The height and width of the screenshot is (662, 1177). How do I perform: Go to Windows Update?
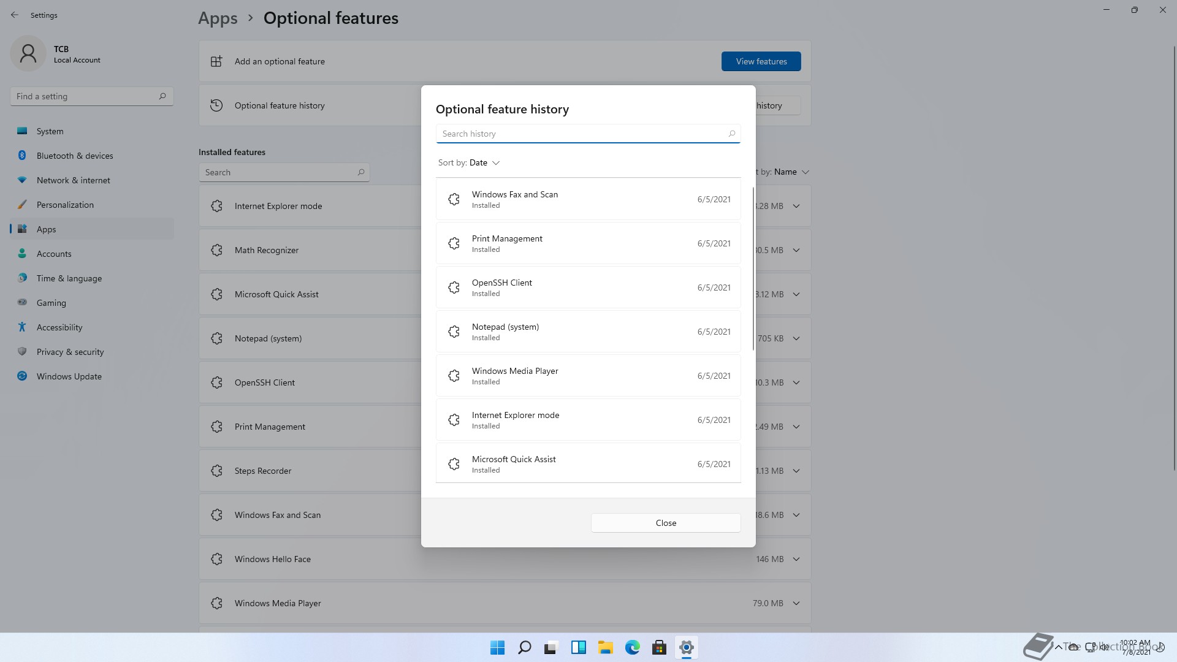(92, 376)
